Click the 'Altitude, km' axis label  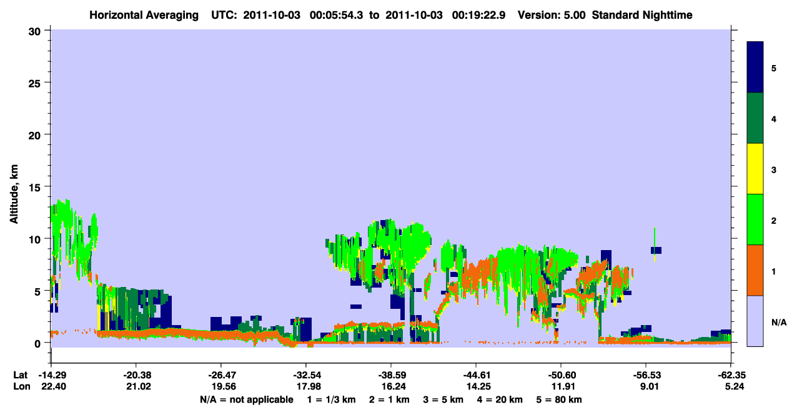click(x=14, y=195)
